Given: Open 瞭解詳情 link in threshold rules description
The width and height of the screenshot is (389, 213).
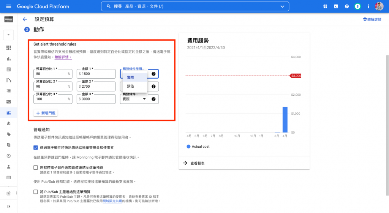Looking at the screenshot, I should point(63,57).
